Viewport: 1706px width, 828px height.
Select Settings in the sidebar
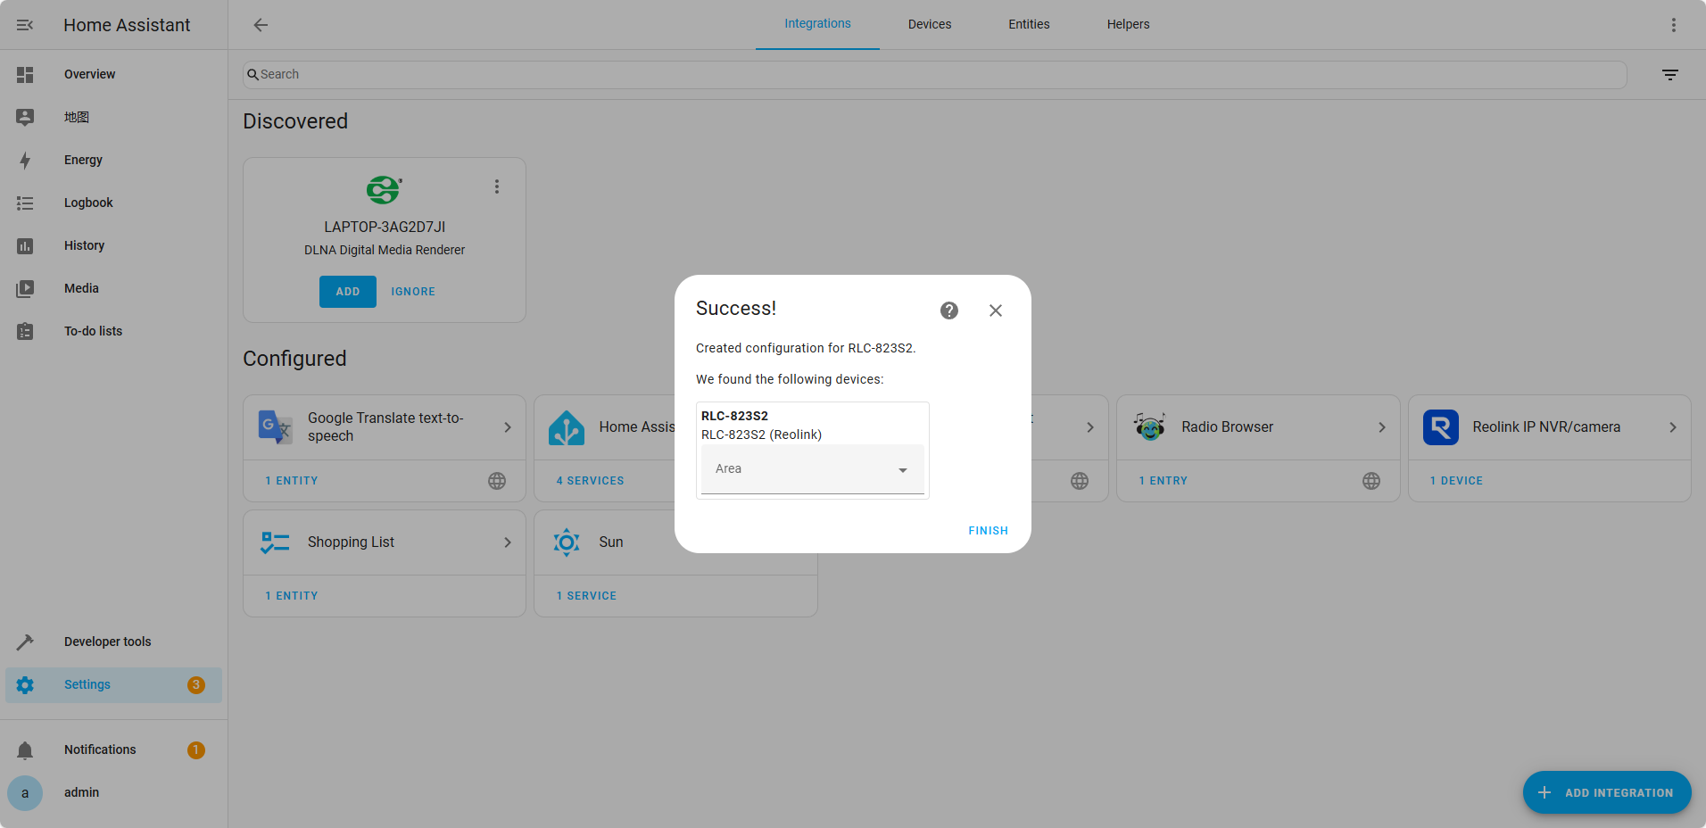coord(113,685)
